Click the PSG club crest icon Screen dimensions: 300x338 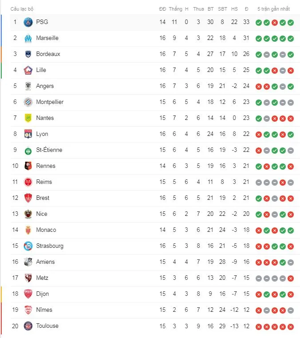point(28,22)
